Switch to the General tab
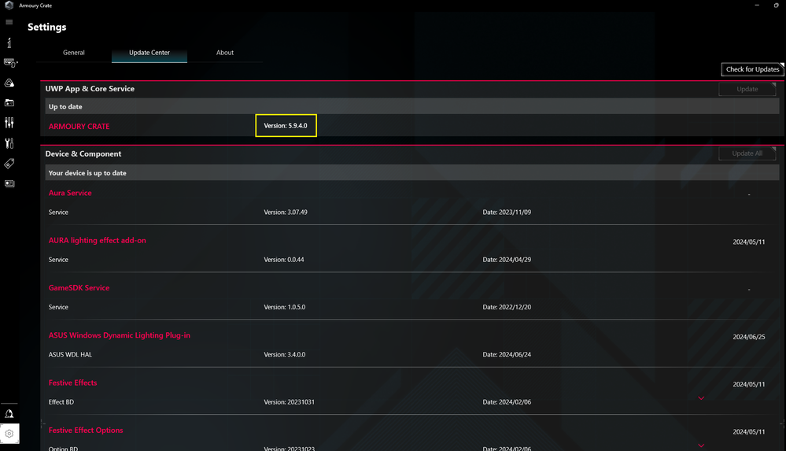Image resolution: width=786 pixels, height=451 pixels. tap(74, 53)
